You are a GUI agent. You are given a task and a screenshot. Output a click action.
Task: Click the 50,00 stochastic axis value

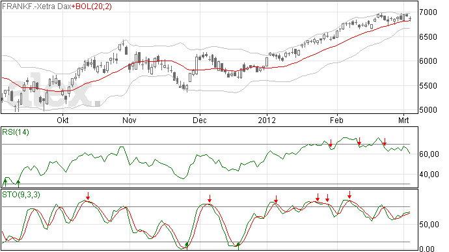pos(429,225)
